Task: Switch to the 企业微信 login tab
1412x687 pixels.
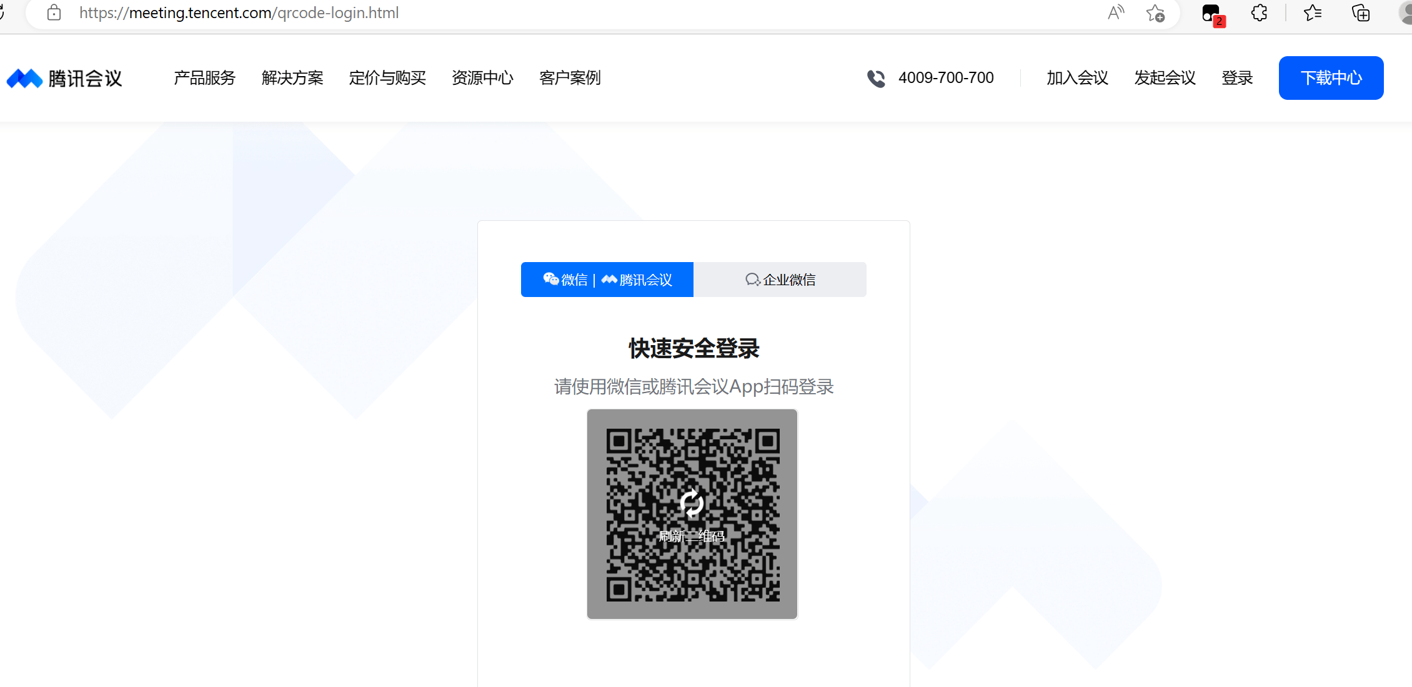Action: pyautogui.click(x=780, y=279)
